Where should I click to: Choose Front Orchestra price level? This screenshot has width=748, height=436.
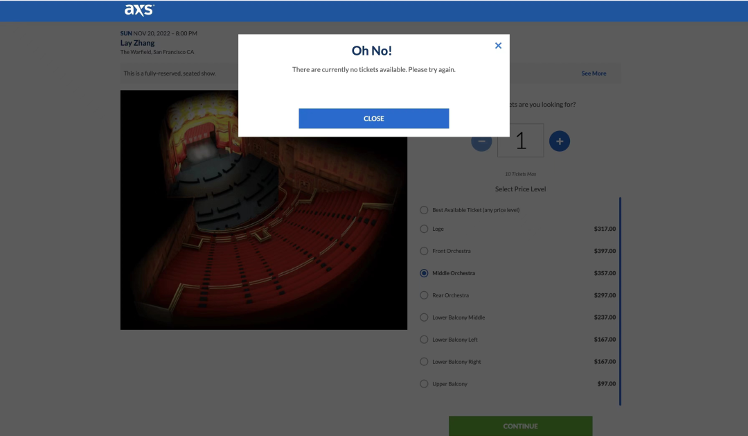[424, 251]
